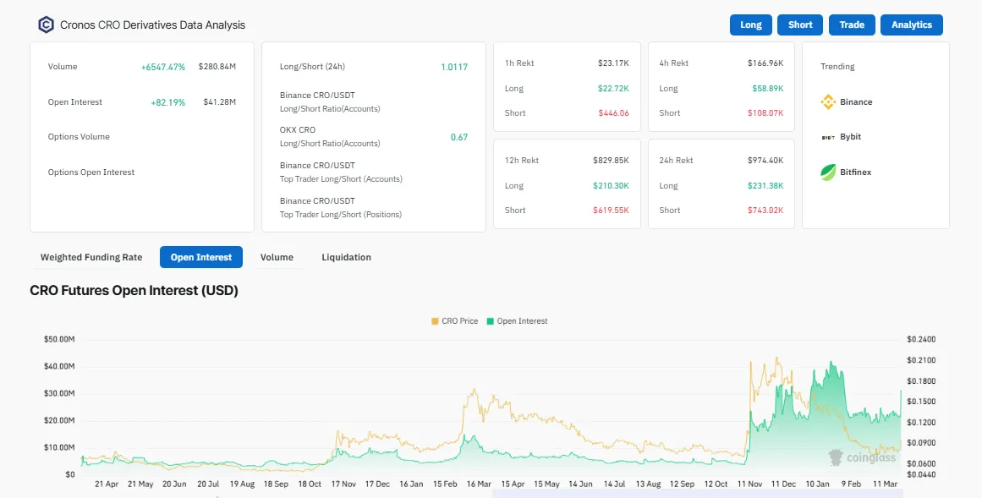This screenshot has height=498, width=982.
Task: Click the Coinglass logo icon
Action: [47, 25]
